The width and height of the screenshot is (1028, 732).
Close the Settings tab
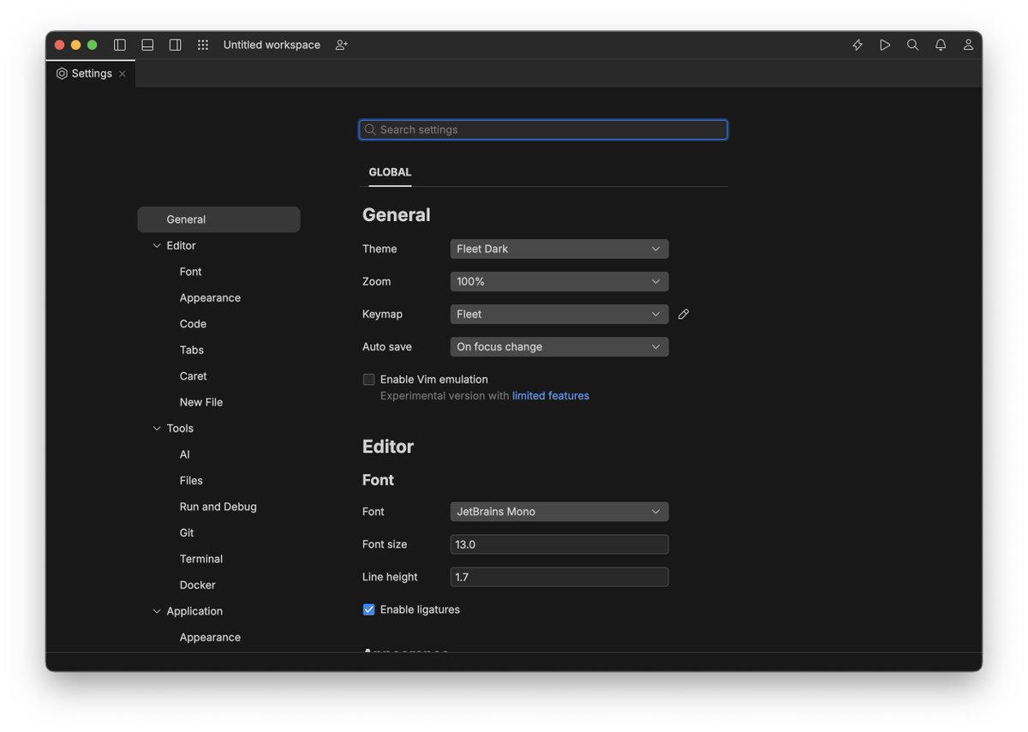click(x=123, y=74)
